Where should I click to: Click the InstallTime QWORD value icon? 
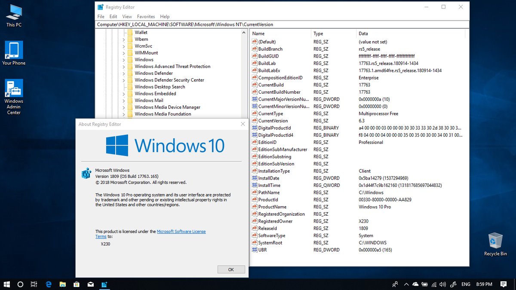[254, 185]
